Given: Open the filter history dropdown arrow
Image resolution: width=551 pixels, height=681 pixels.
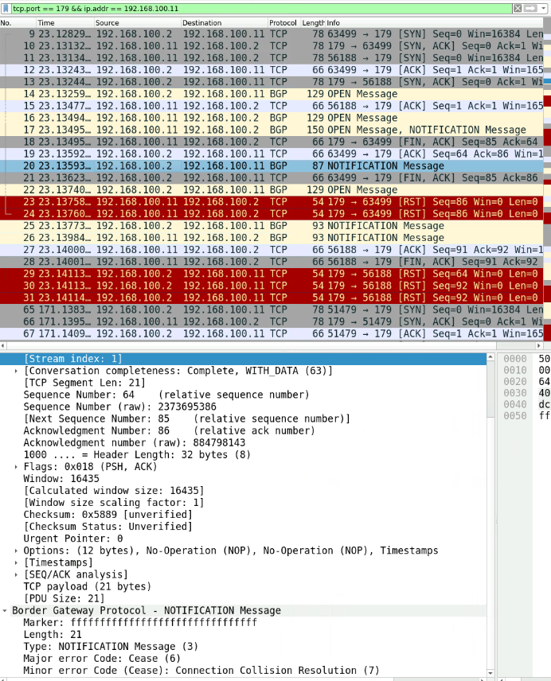Looking at the screenshot, I should [544, 8].
